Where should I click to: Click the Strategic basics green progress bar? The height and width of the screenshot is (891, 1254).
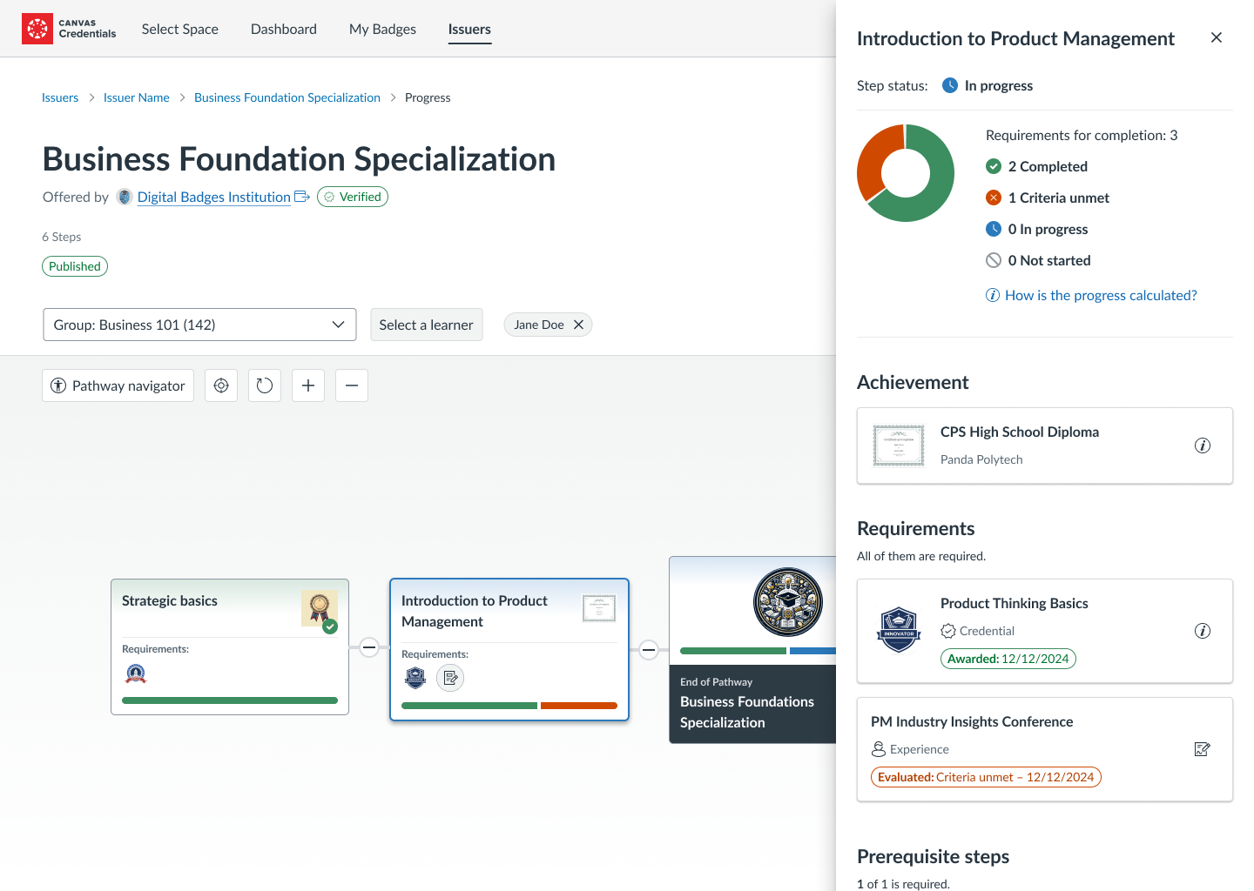230,700
